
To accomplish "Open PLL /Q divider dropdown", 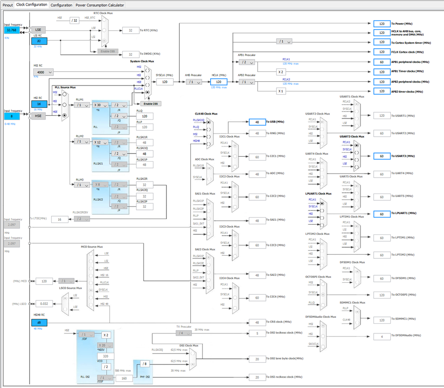I will [119, 116].
